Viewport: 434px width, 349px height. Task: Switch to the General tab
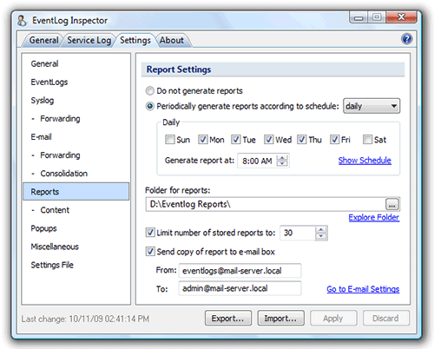pyautogui.click(x=43, y=40)
